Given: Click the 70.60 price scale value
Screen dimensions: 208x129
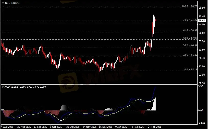Looking at the screenshot, I should coord(202,33).
